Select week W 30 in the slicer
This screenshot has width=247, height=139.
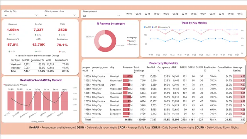tap(231, 14)
